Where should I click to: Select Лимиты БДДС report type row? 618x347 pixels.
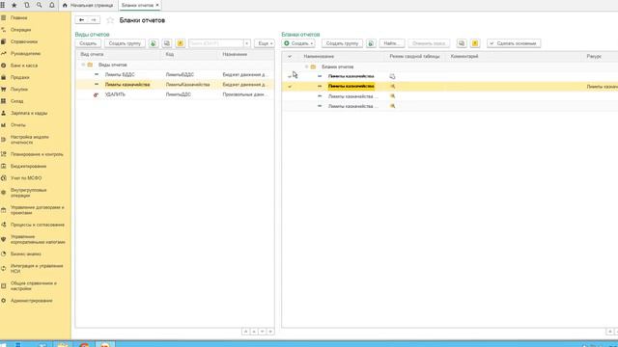pos(175,74)
